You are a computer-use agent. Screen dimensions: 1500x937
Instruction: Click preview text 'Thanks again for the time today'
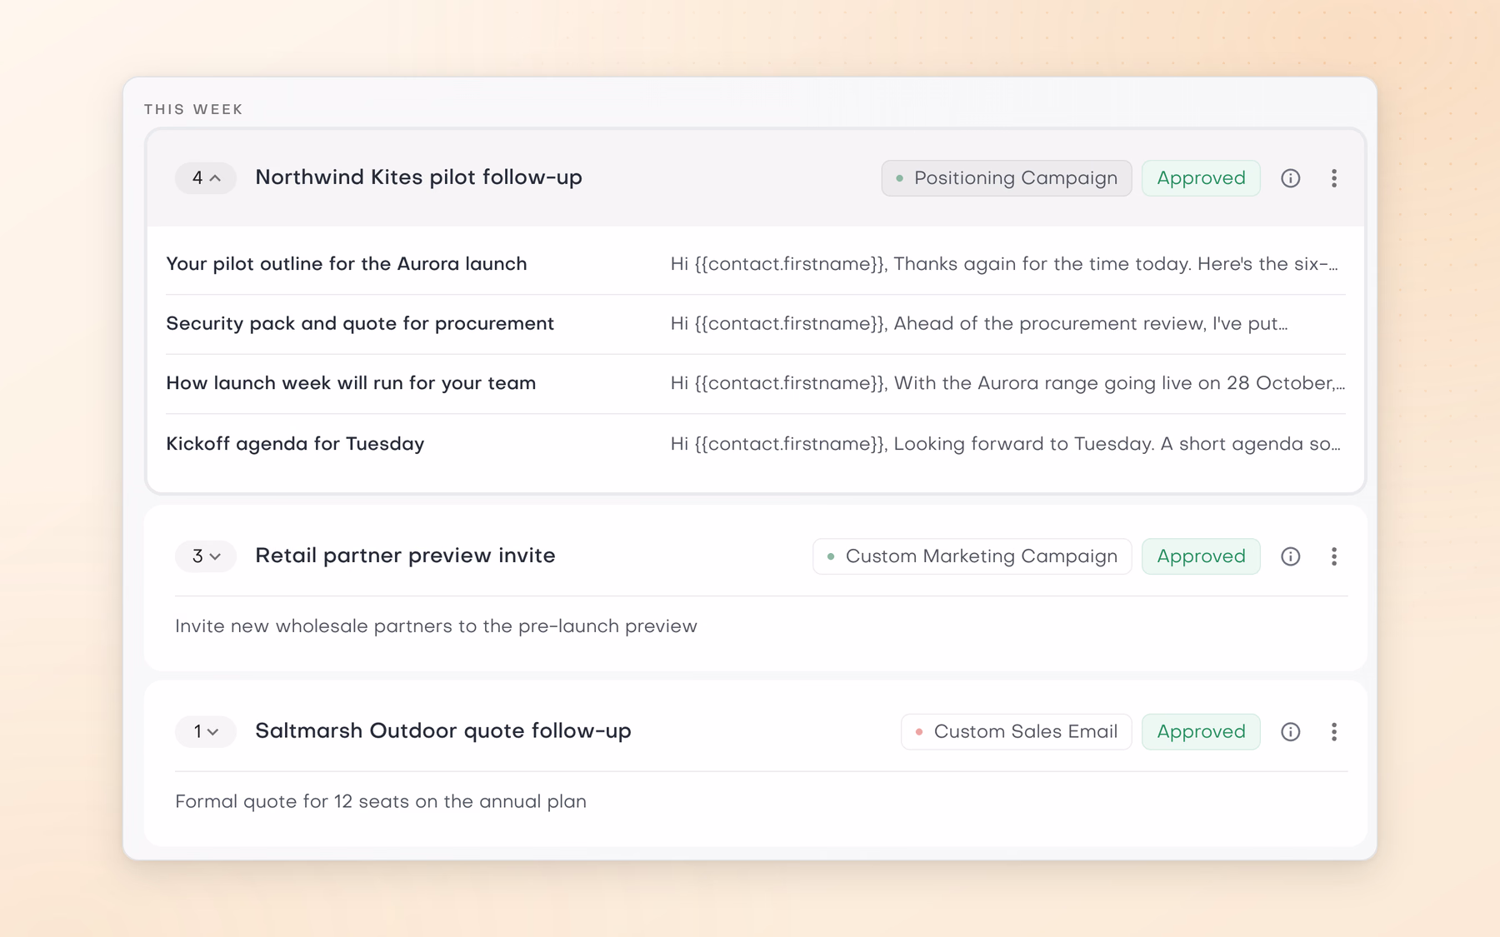tap(1004, 264)
